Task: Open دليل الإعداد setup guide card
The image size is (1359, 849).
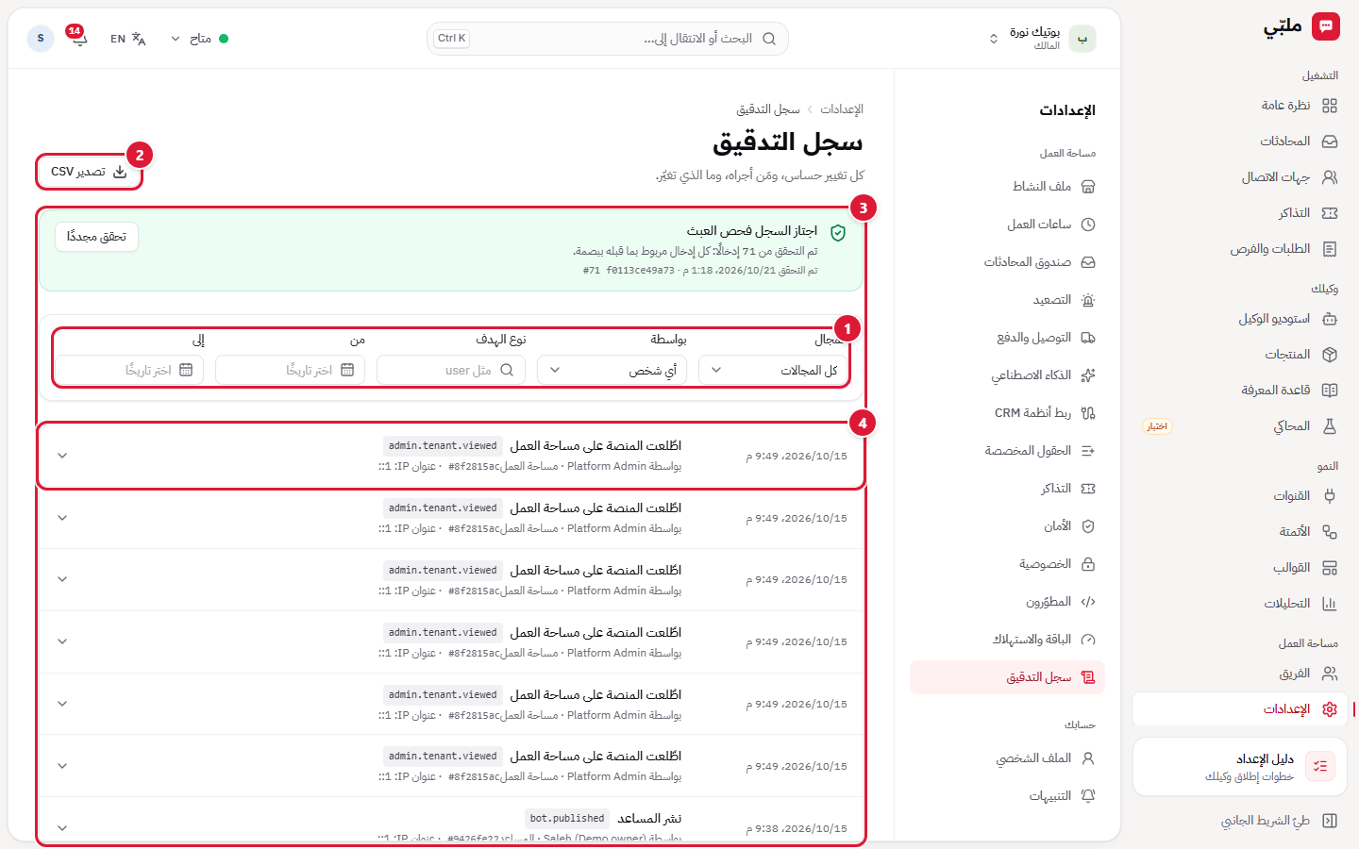Action: tap(1240, 767)
